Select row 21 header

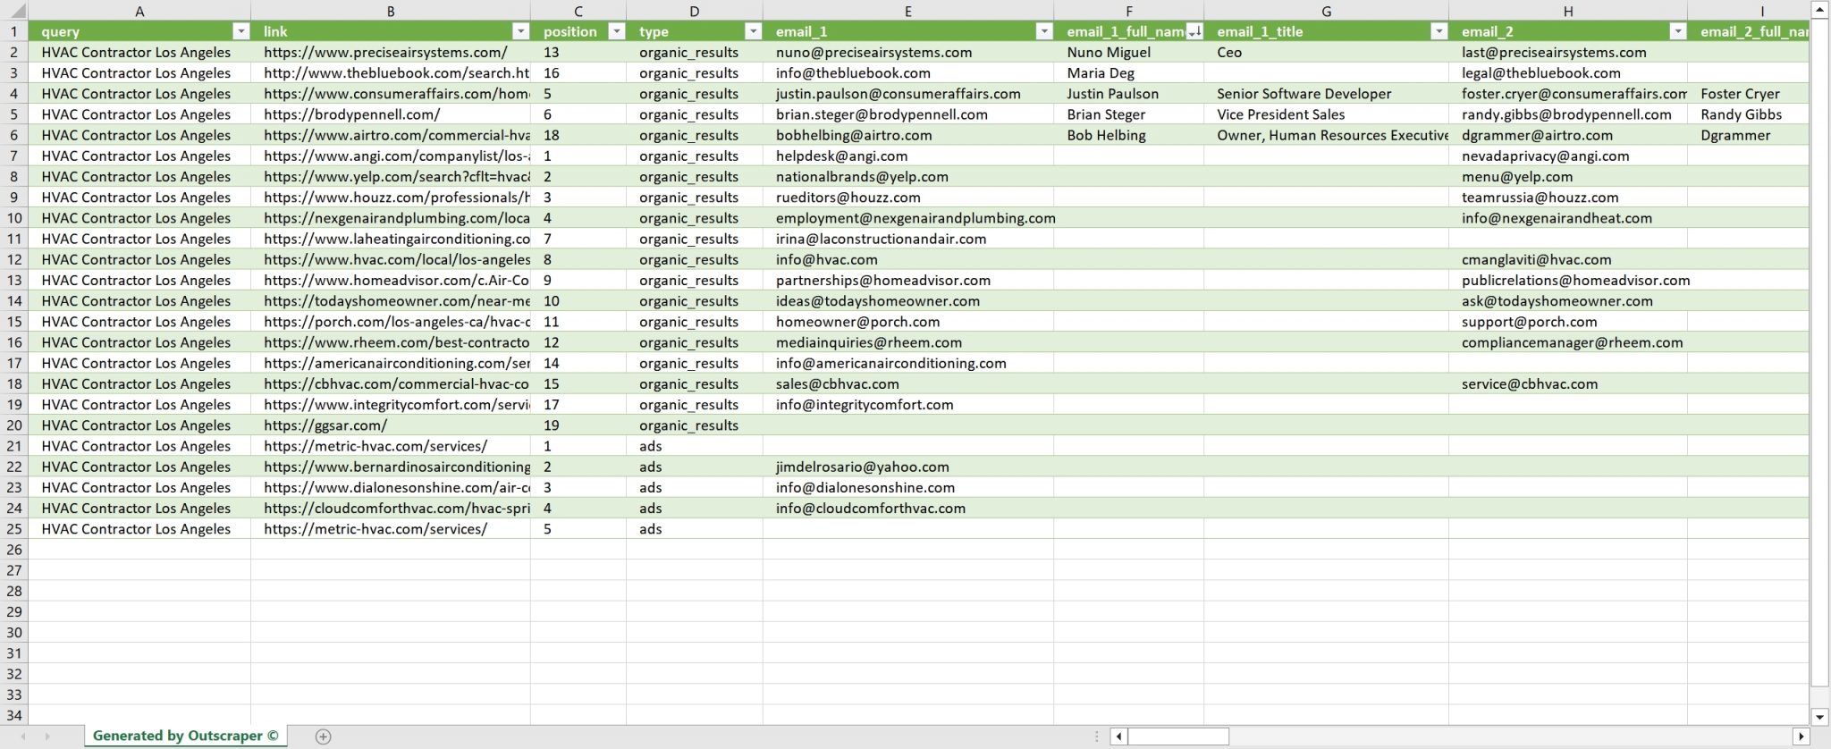pyautogui.click(x=14, y=446)
